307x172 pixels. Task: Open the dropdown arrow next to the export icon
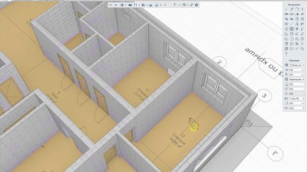pyautogui.click(x=147, y=5)
